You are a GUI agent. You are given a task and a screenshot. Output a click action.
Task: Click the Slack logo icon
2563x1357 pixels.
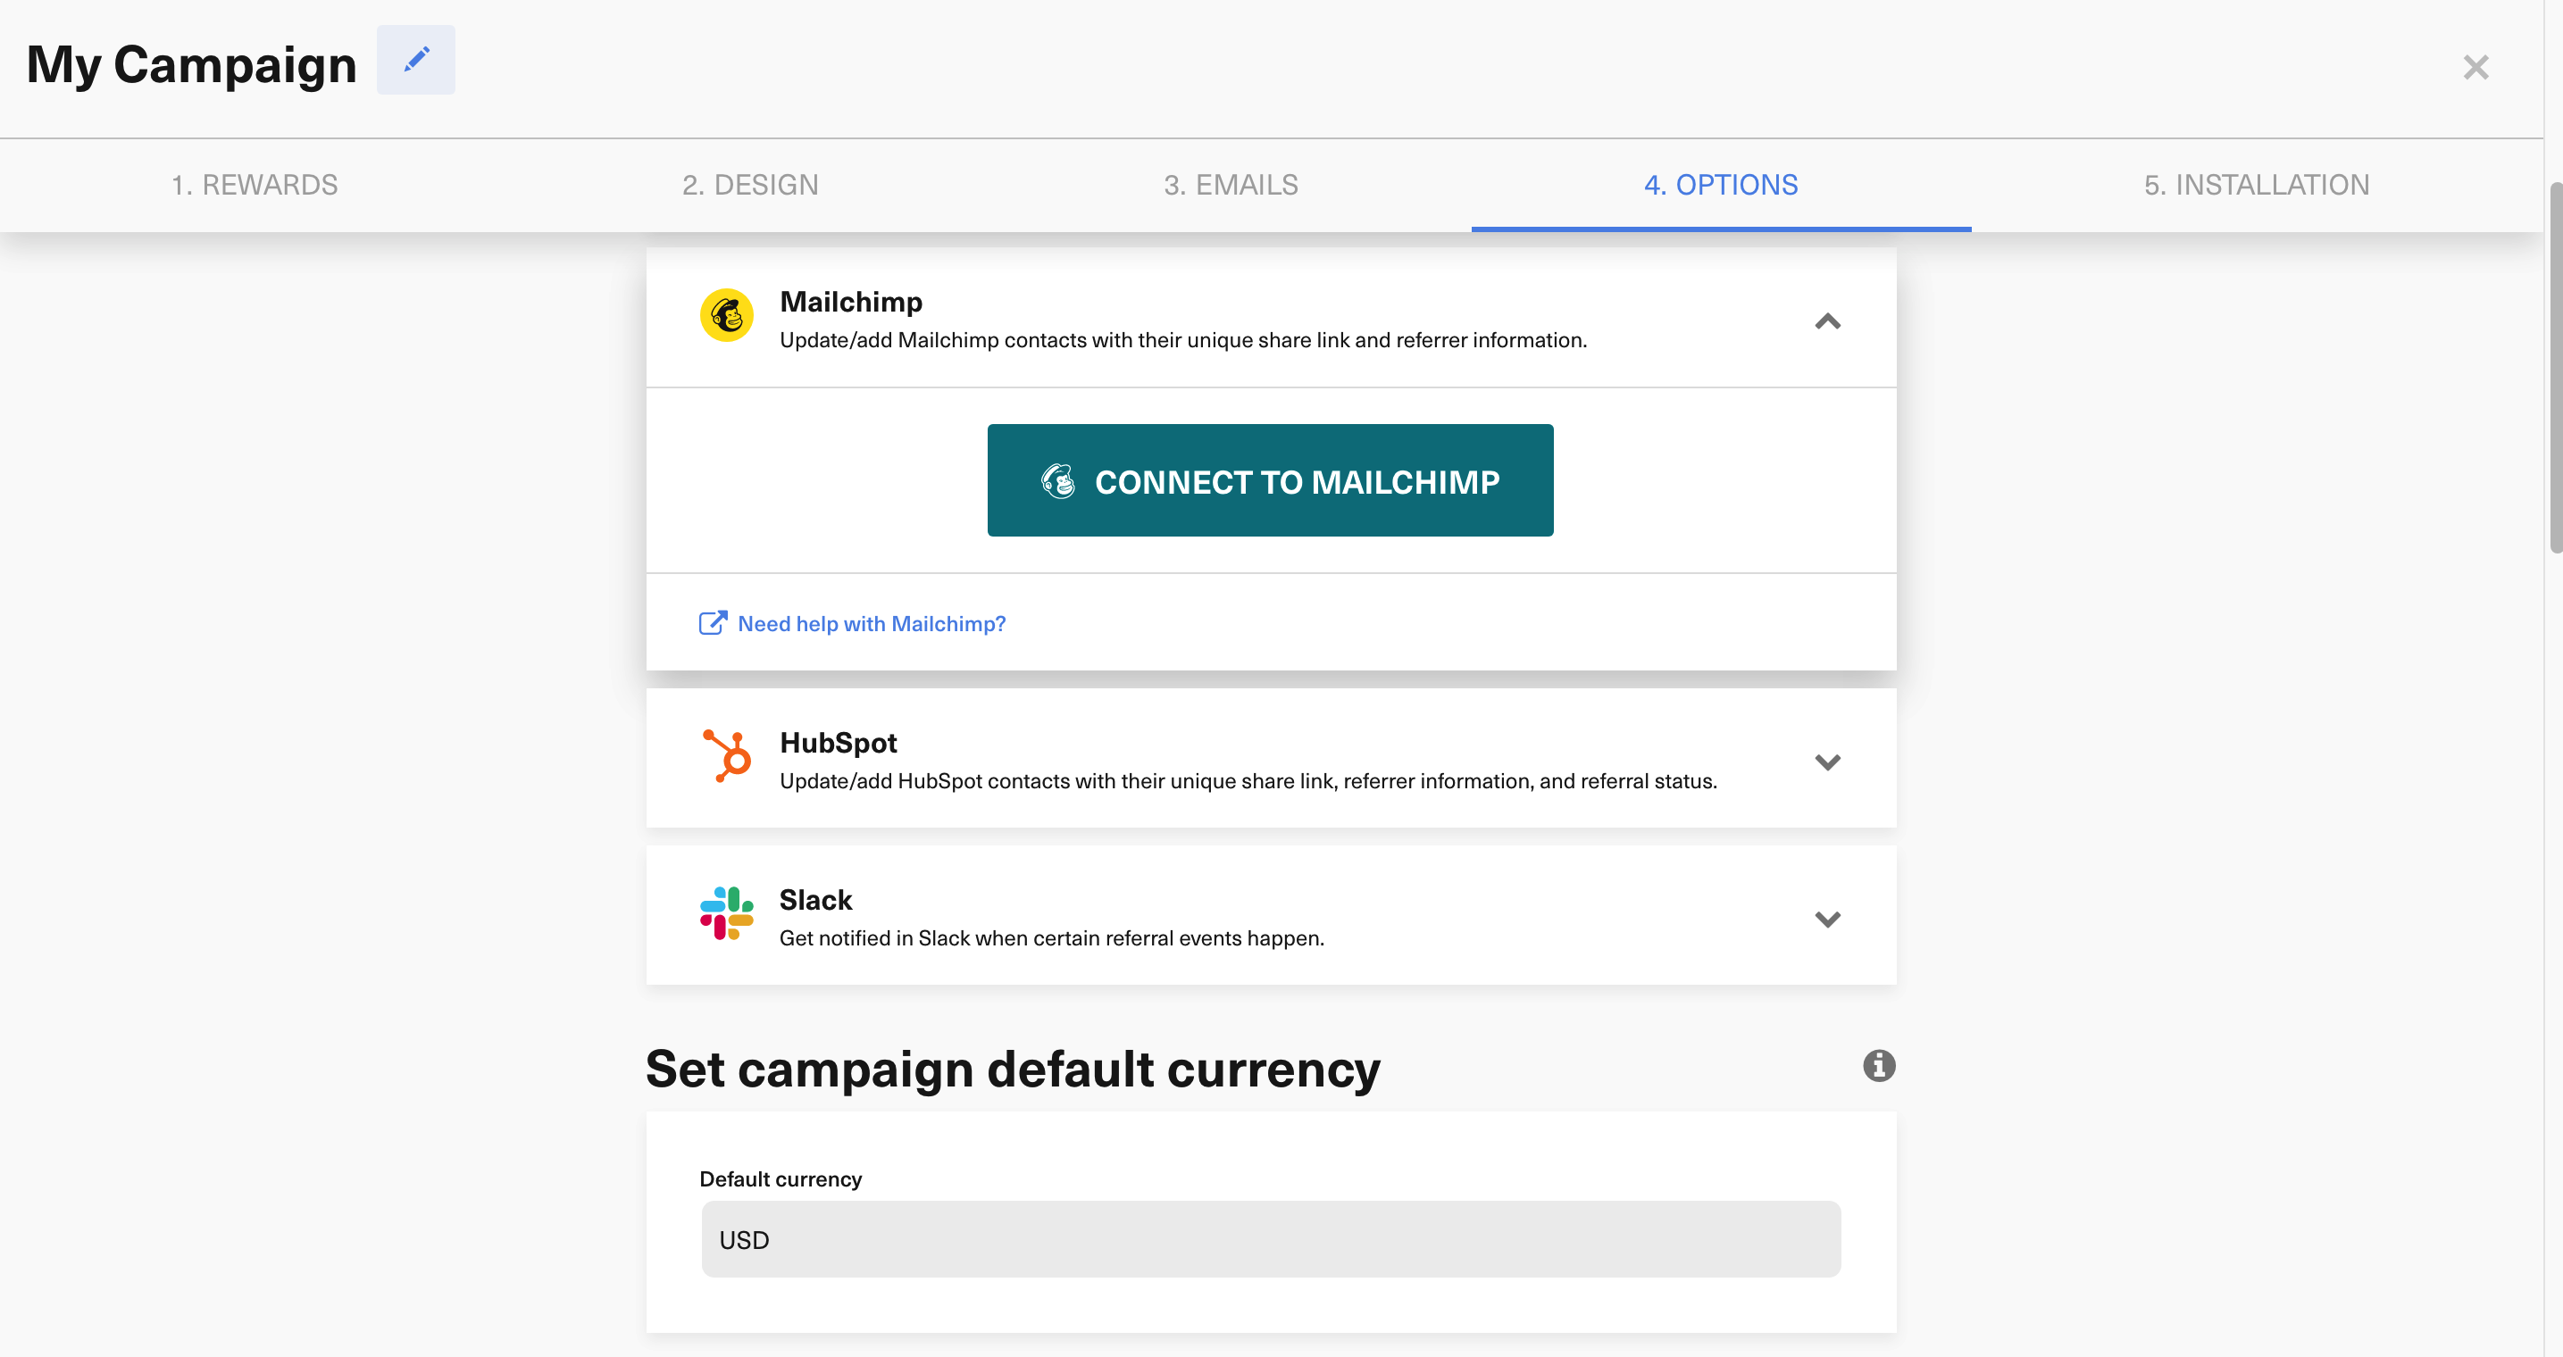pos(726,913)
